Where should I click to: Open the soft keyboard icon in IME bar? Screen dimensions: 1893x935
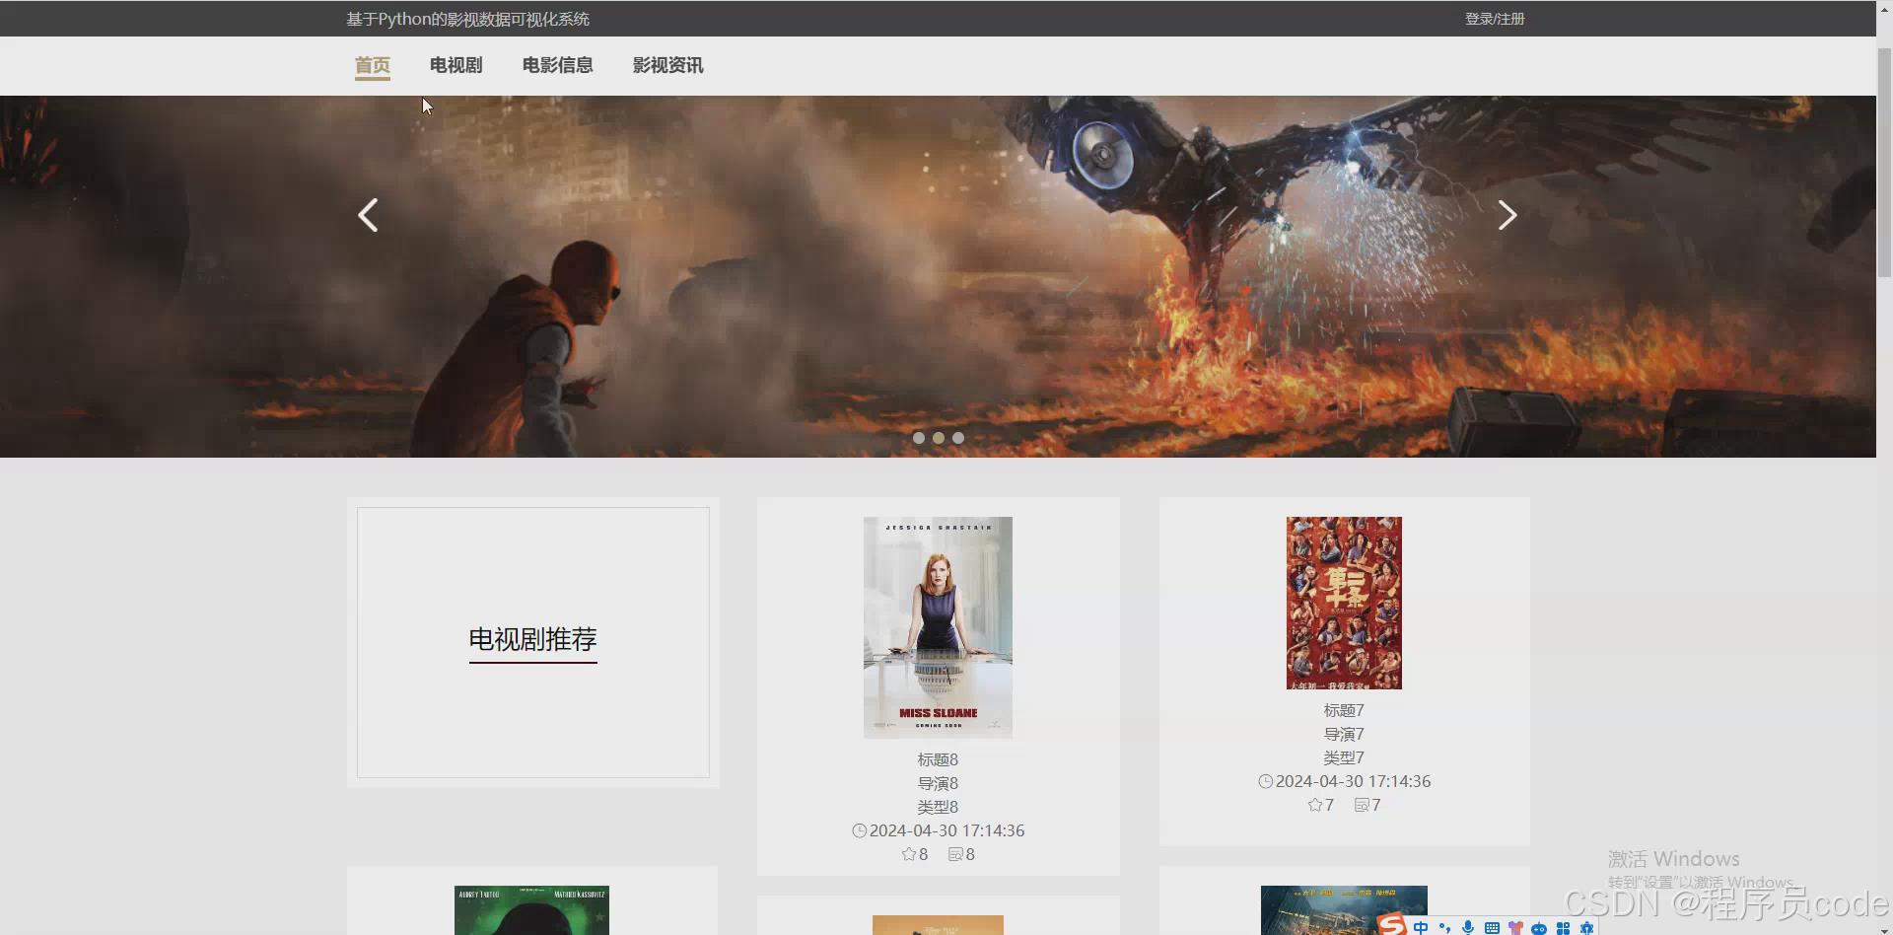click(x=1492, y=927)
